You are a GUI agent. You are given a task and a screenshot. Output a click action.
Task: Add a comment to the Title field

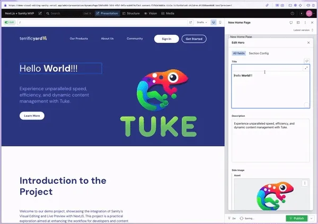tap(306, 61)
